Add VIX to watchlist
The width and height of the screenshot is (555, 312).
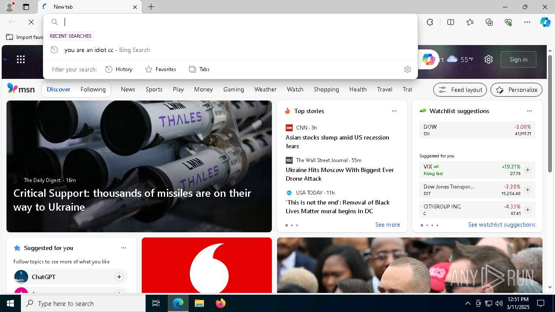[528, 170]
